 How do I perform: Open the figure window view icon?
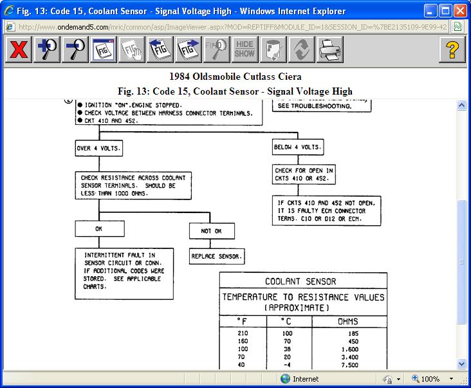pos(104,50)
